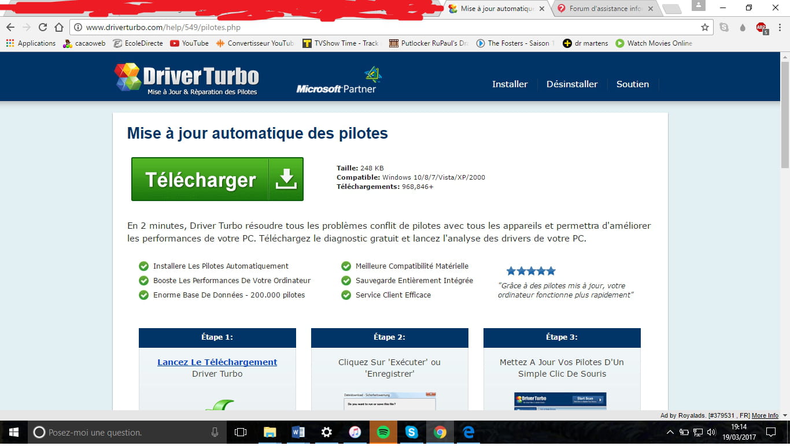This screenshot has height=446, width=790.
Task: Close the Mise à jour automatique tab
Action: 541,9
